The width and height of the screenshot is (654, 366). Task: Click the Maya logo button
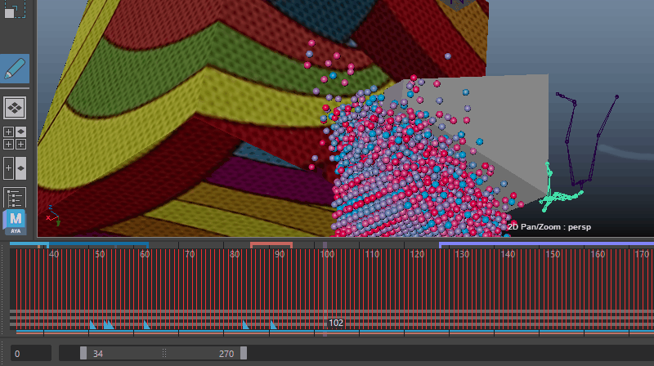(15, 221)
